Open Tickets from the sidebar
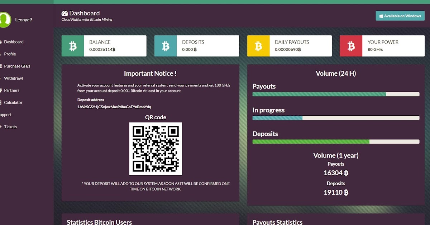The image size is (430, 225). 10,127
